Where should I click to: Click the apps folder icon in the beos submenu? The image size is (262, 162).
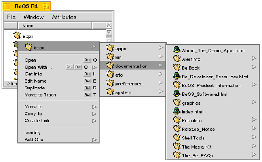point(110,48)
